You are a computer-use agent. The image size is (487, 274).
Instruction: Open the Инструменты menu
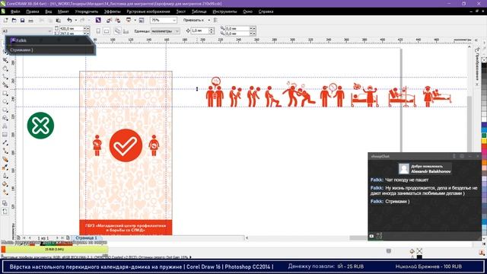pos(224,11)
